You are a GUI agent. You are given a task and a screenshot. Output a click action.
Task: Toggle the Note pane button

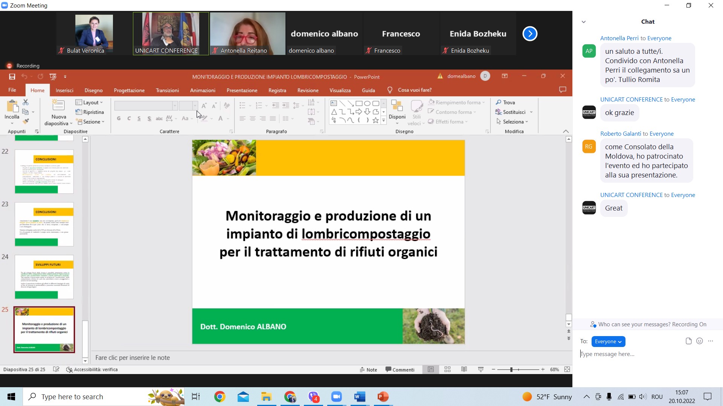[368, 370]
